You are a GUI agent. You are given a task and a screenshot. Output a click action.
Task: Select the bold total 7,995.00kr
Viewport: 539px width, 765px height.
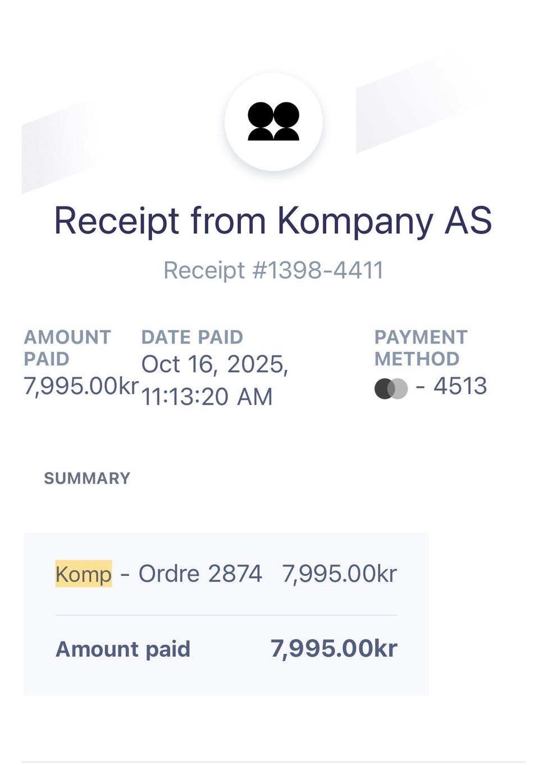[x=334, y=648]
